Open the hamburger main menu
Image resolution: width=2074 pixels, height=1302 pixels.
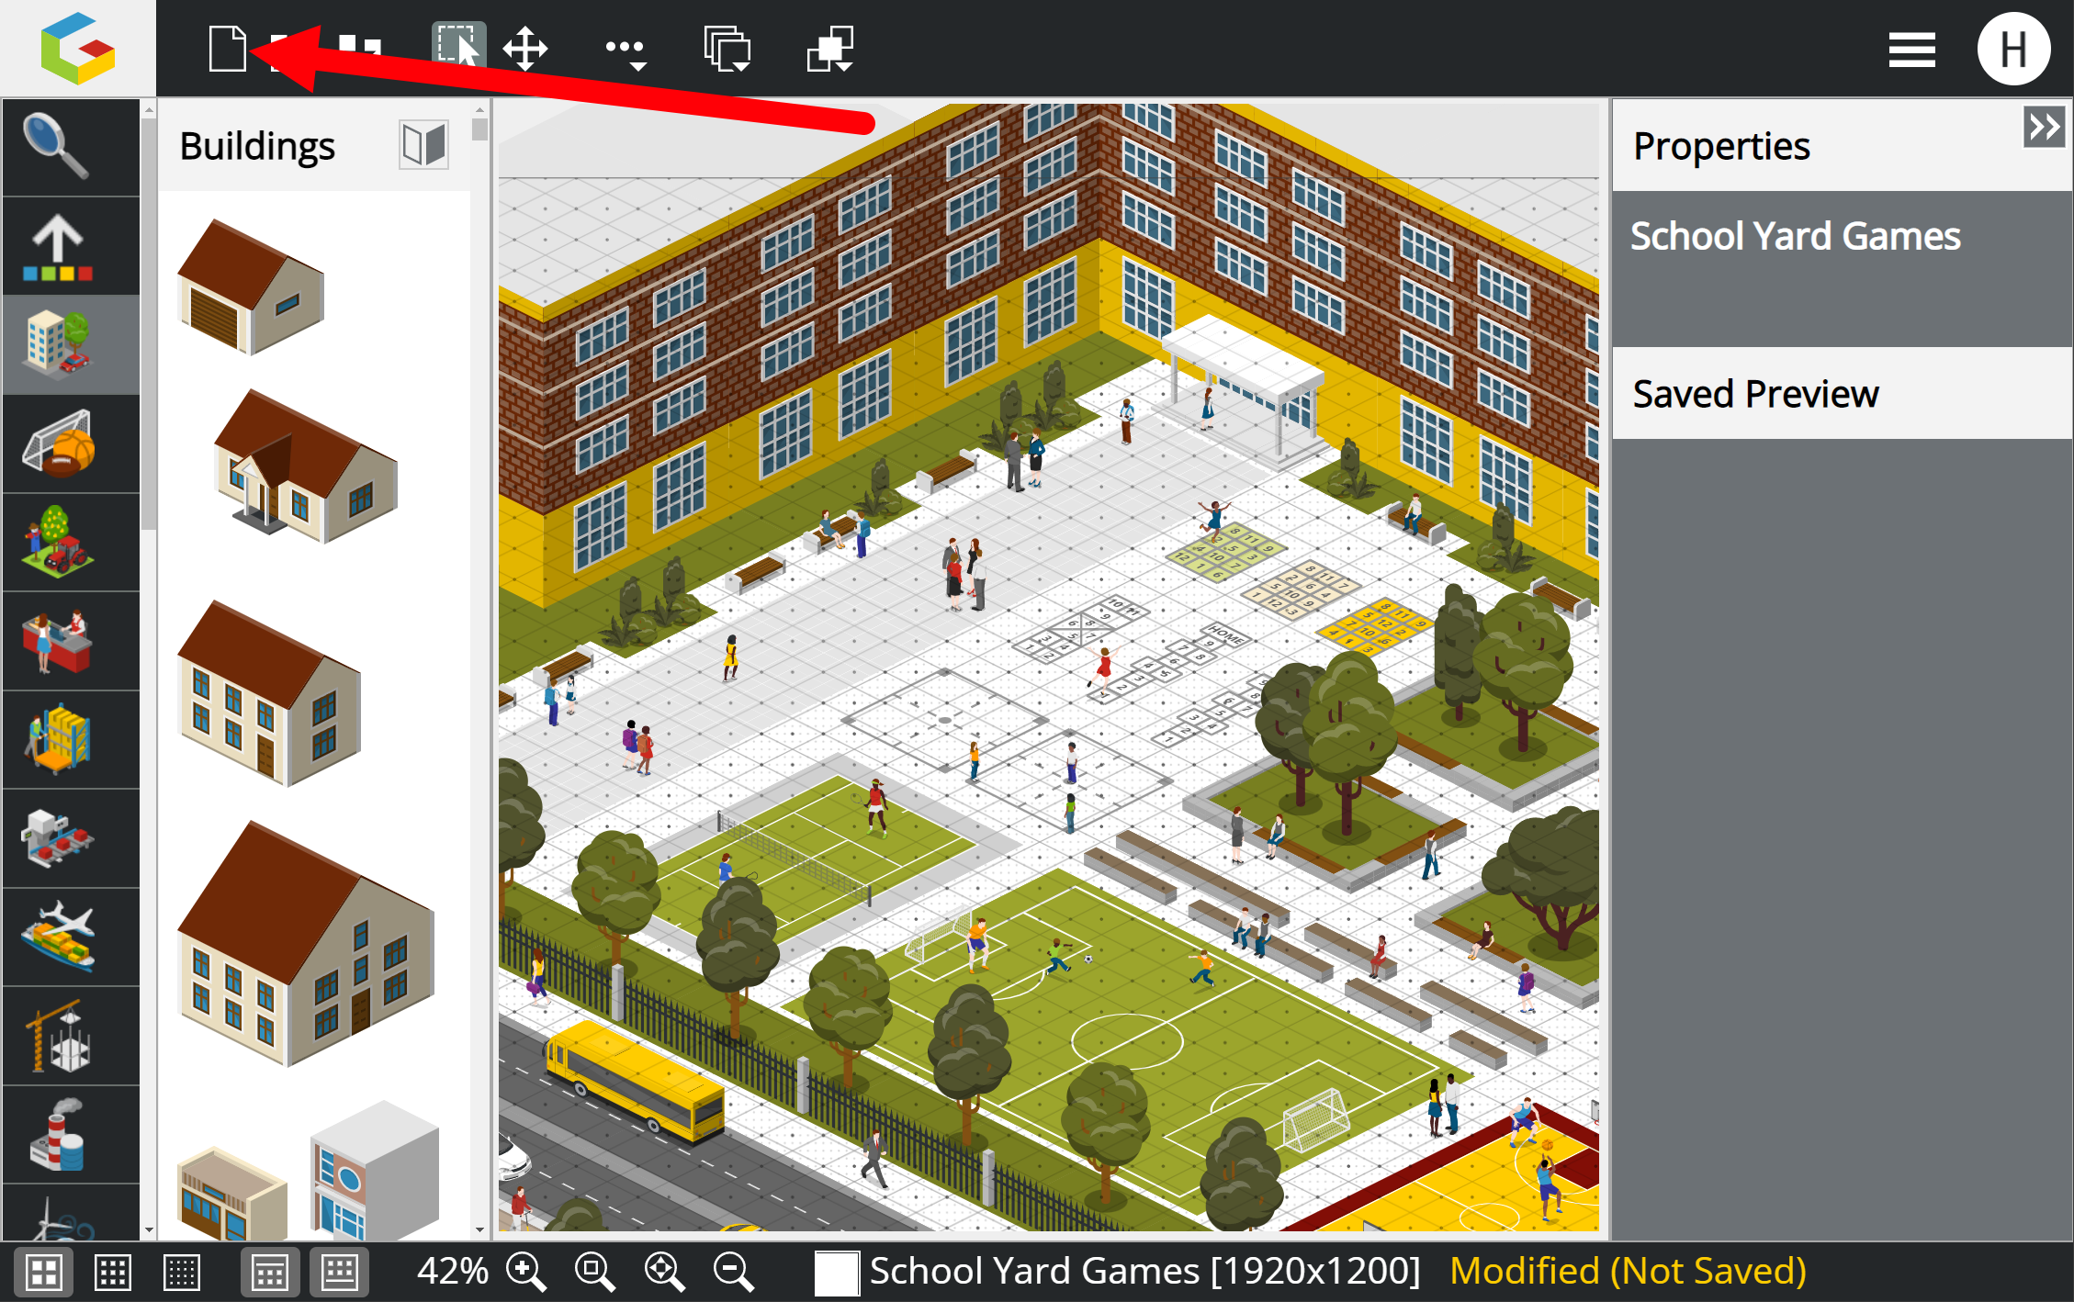[1911, 50]
